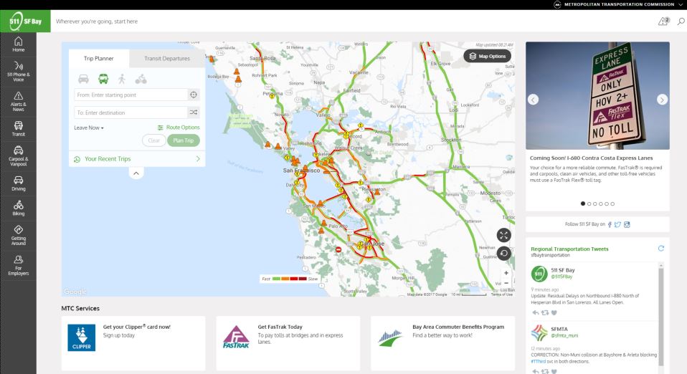The image size is (687, 374).
Task: Open Getting Around sidebar section
Action: click(x=18, y=235)
